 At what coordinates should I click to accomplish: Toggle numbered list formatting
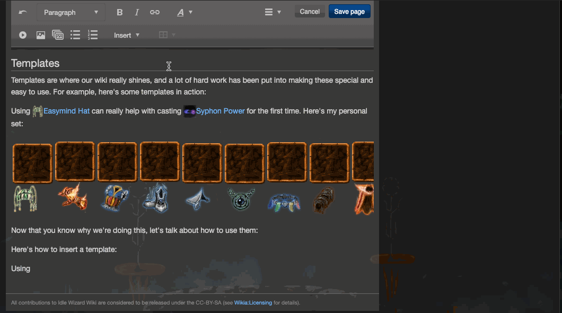pyautogui.click(x=92, y=35)
